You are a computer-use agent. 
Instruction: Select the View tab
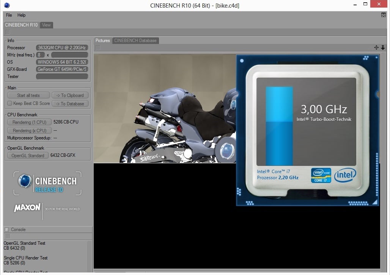coord(46,25)
